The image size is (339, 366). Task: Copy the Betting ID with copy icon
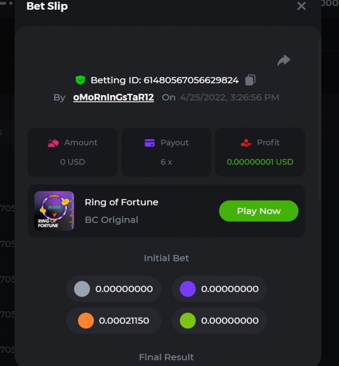[x=250, y=80]
